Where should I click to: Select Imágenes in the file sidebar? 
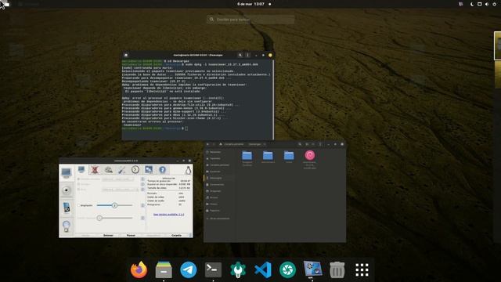pos(219,191)
